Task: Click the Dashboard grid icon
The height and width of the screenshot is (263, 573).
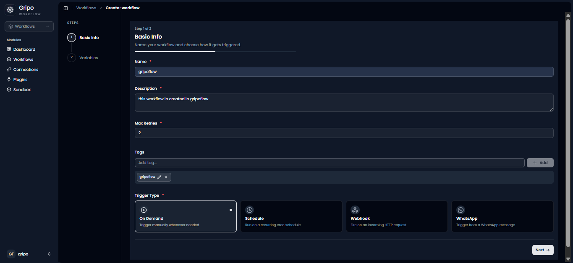Action: point(9,49)
